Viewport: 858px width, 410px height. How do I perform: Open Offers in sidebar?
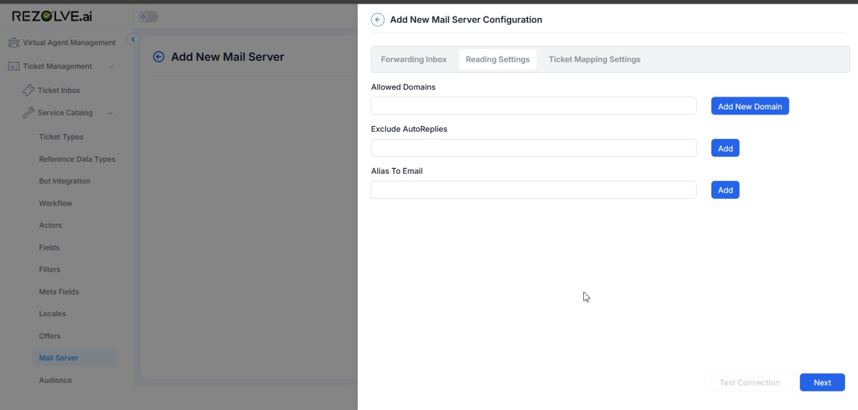(x=50, y=336)
